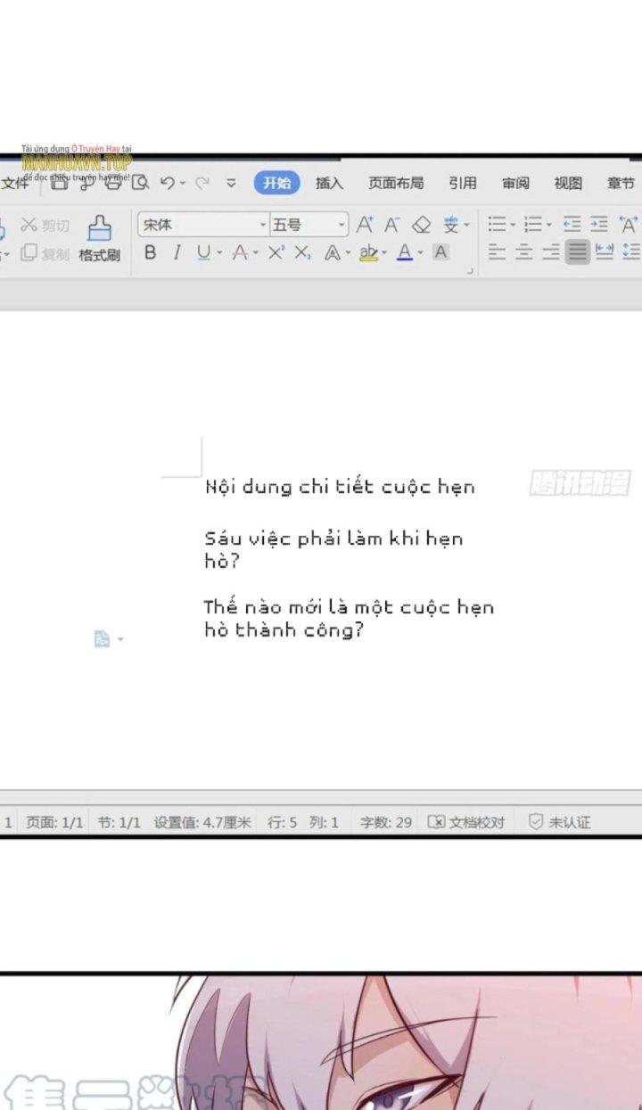The width and height of the screenshot is (642, 1110).
Task: Click the Redo arrow icon
Action: click(x=202, y=183)
